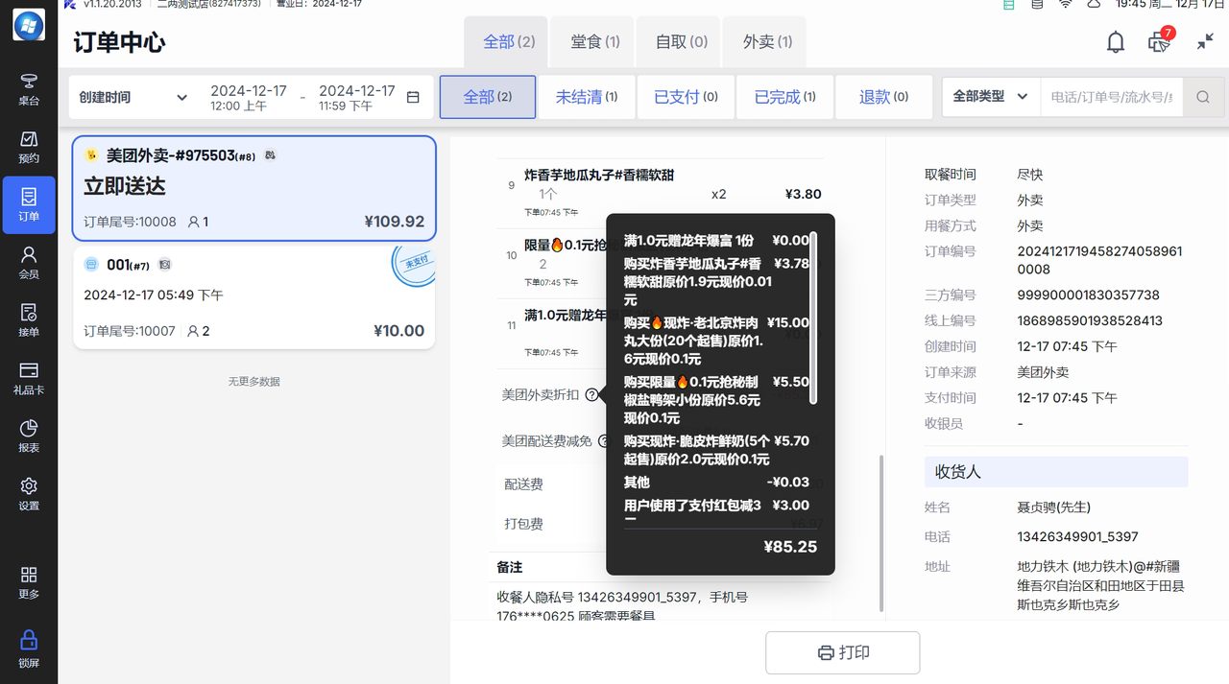Click the 配送费 delivery fee row
The width and height of the screenshot is (1229, 684).
pos(661,484)
